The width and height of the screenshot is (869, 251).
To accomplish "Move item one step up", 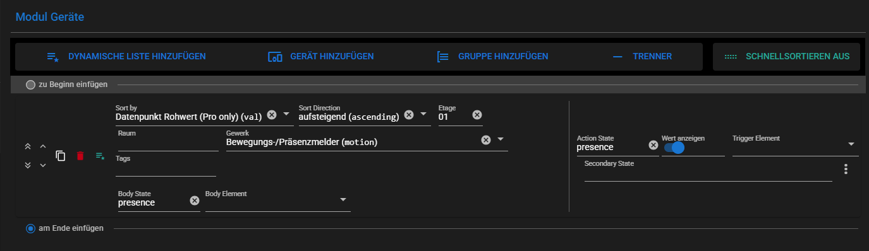I will tap(43, 146).
